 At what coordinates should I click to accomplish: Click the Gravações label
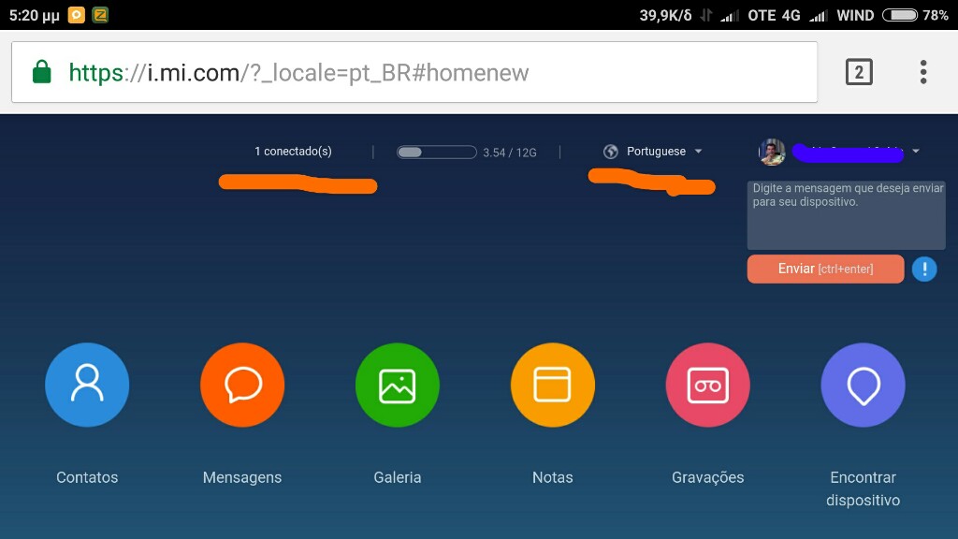pyautogui.click(x=708, y=477)
